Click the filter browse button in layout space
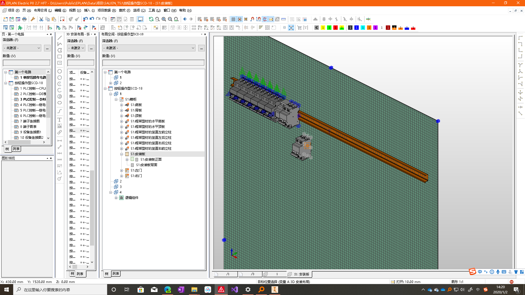525x295 pixels. coord(202,48)
